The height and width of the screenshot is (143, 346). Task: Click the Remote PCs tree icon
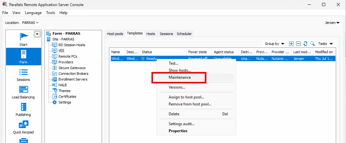pyautogui.click(x=55, y=56)
